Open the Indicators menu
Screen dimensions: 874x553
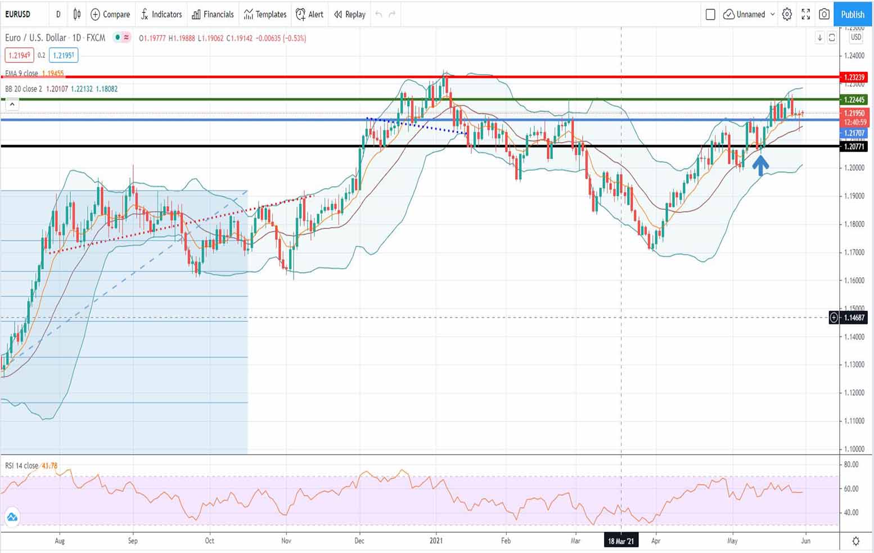pyautogui.click(x=161, y=14)
